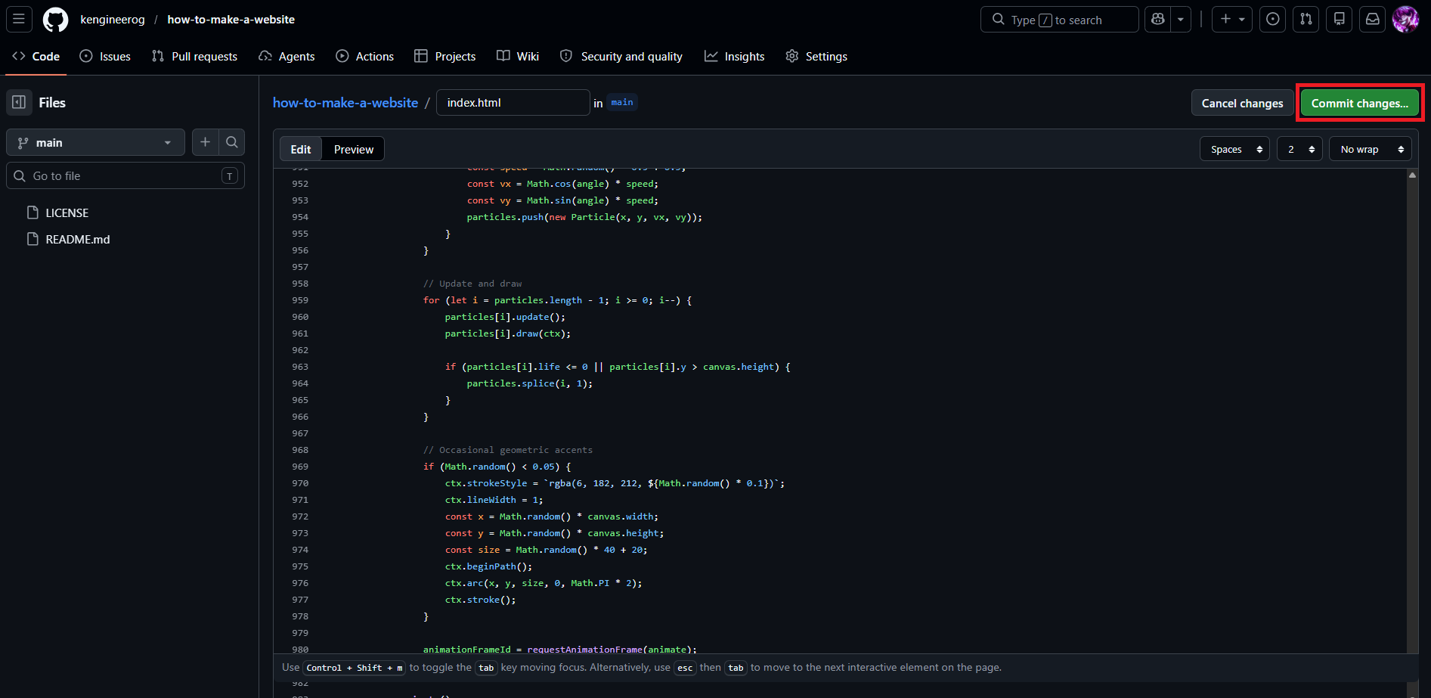1431x698 pixels.
Task: Click the how-to-make-a-website breadcrumb link
Action: click(x=345, y=103)
